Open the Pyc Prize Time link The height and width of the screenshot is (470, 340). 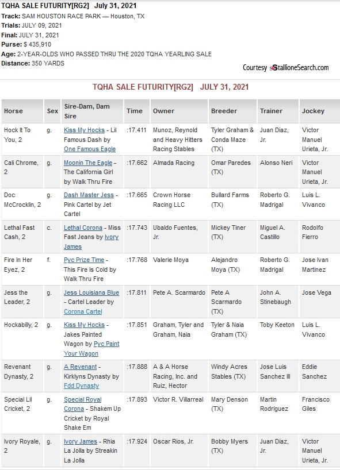click(x=84, y=260)
